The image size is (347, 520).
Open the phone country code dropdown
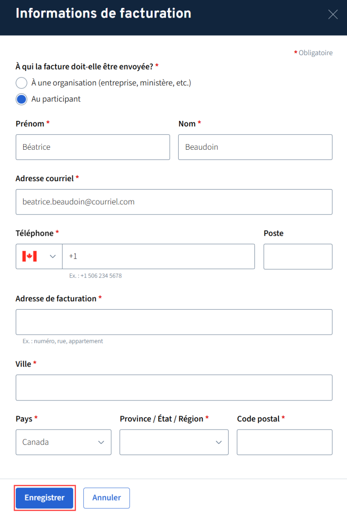(39, 256)
